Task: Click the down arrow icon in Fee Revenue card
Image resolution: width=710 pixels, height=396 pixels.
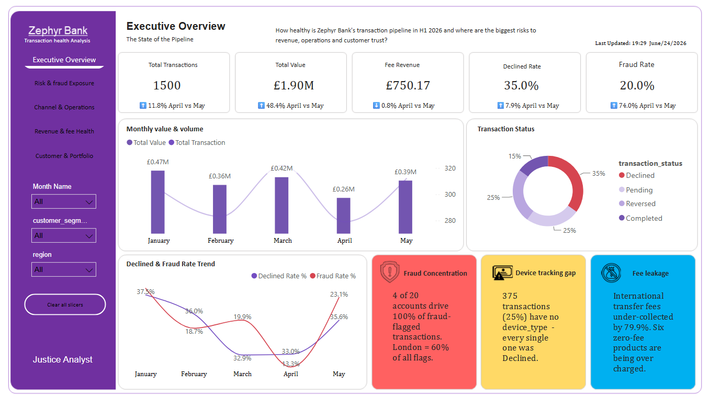Action: pyautogui.click(x=376, y=105)
